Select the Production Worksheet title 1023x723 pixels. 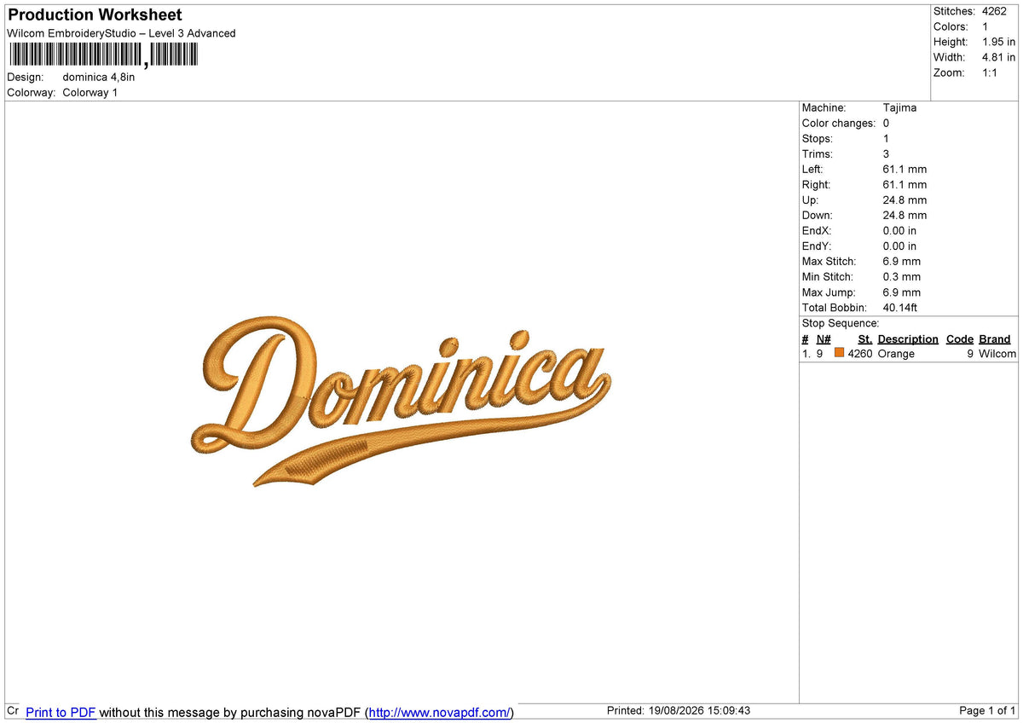[x=95, y=15]
